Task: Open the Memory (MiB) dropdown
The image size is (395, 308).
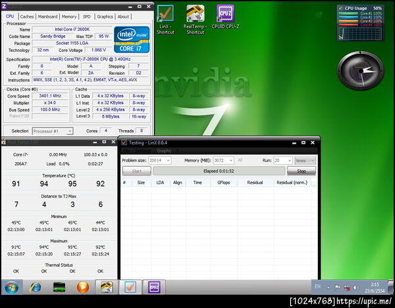Action: pyautogui.click(x=223, y=160)
